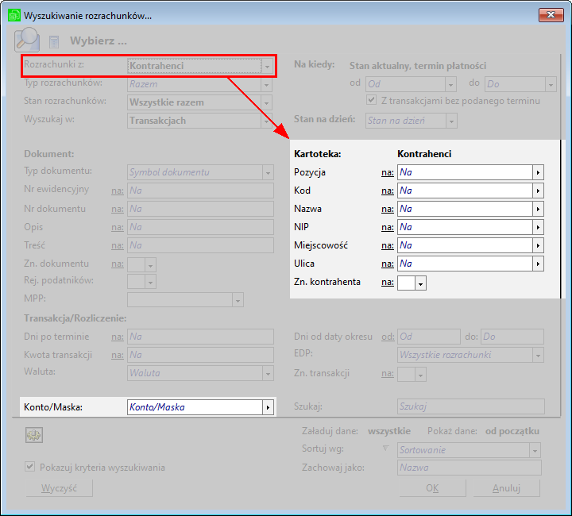Viewport: 572px width, 516px height.
Task: Expand EDP Wszystkie rozrachunki dropdown
Action: (x=538, y=356)
